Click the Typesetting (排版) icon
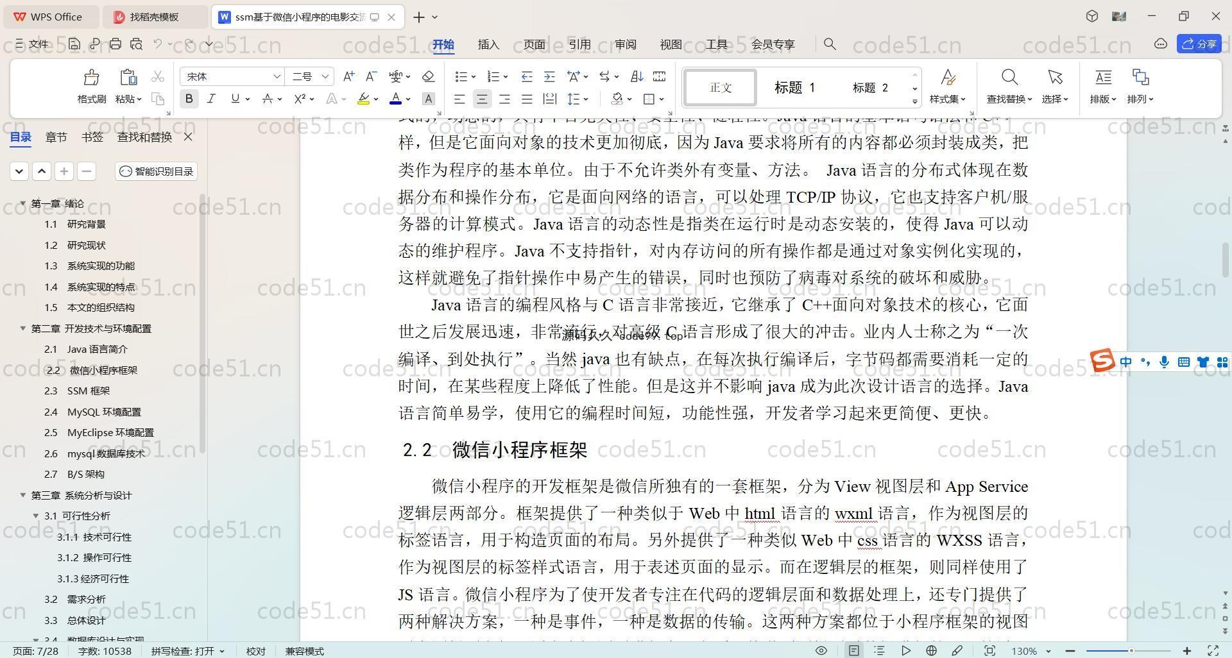Screen dimensions: 1232x658 [x=1103, y=78]
